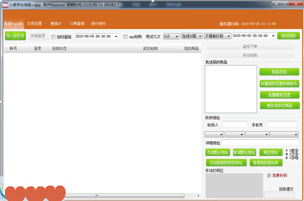Click the 回车提交 captcha input field
The height and width of the screenshot is (201, 304).
click(x=279, y=195)
